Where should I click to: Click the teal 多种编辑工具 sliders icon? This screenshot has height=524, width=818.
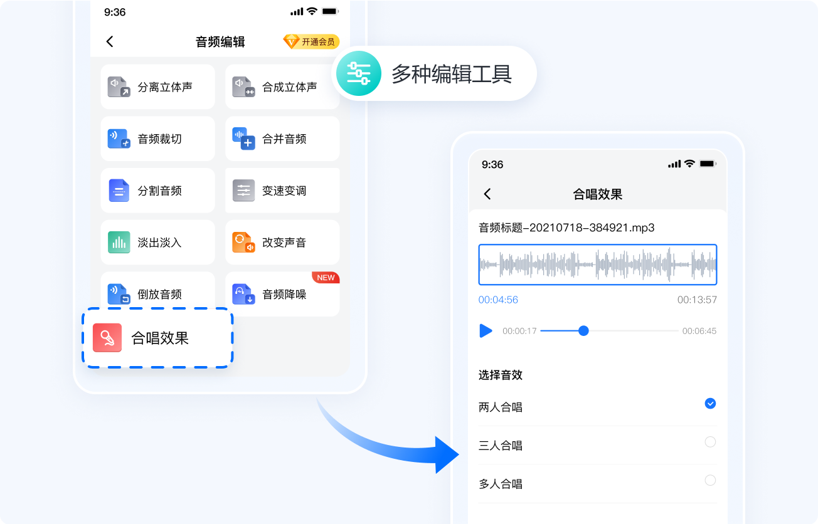click(358, 73)
